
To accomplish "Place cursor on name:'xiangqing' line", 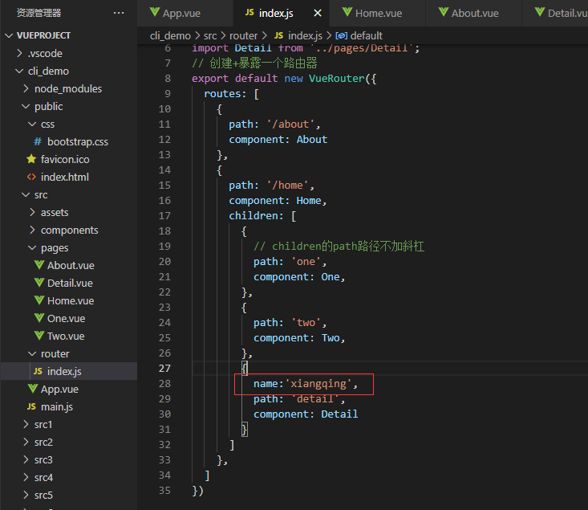I will tap(306, 384).
